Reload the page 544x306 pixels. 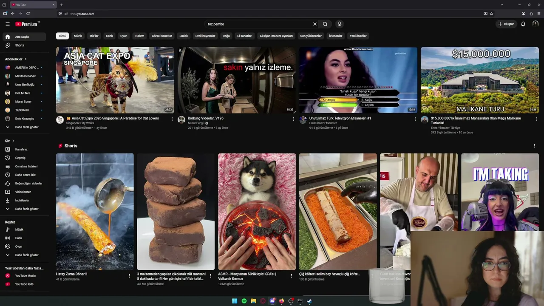click(28, 14)
